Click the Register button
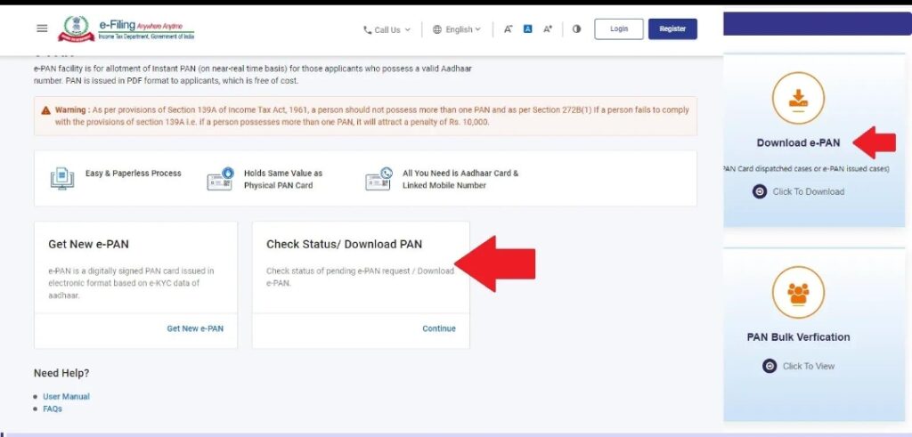Viewport: 912px width, 437px height. click(x=672, y=29)
